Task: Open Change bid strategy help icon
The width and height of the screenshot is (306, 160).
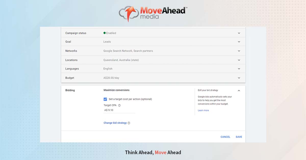Action: tap(129, 123)
